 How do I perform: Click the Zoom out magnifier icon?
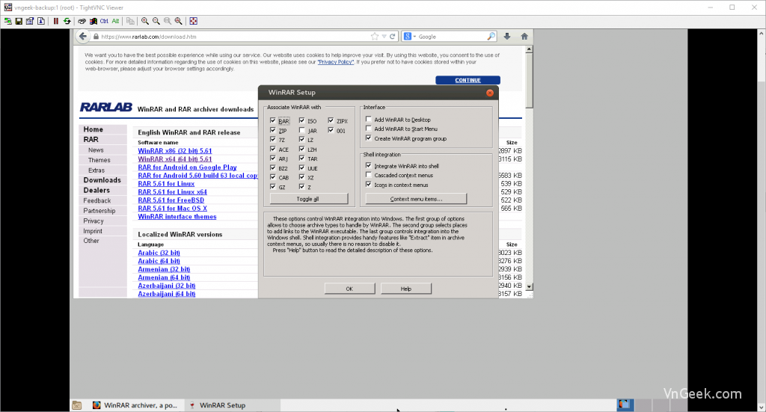coord(156,21)
